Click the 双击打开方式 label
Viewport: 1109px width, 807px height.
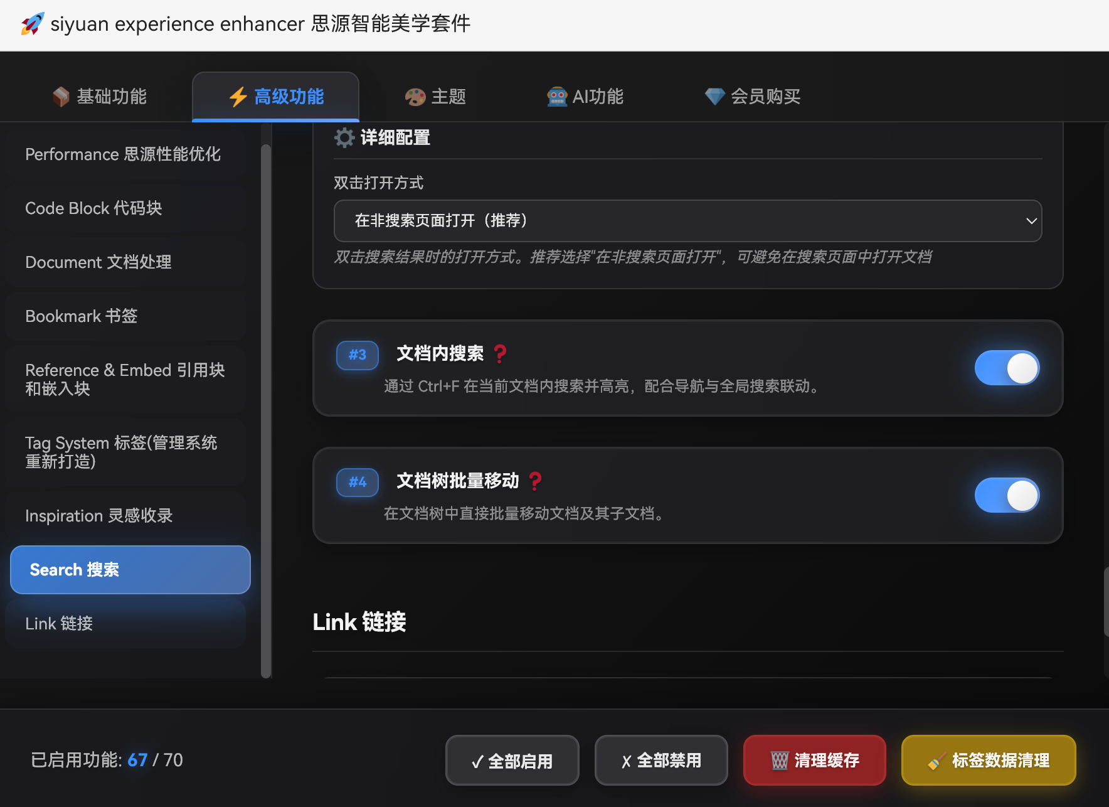379,183
